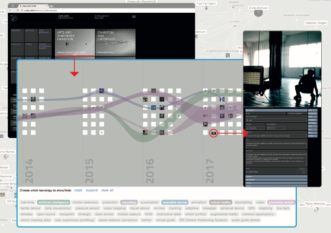The height and width of the screenshot is (233, 331).
Task: Toggle the artificial intelligence technology tag
Action: pyautogui.click(x=54, y=202)
